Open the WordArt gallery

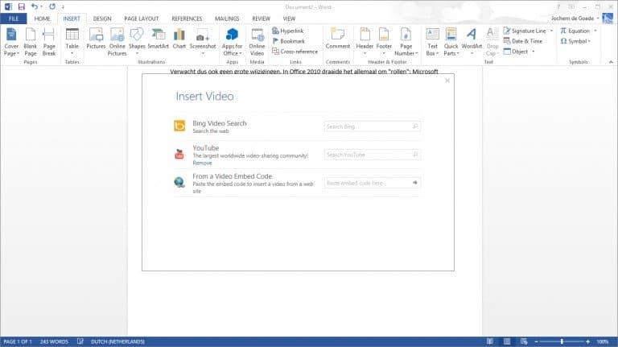tap(472, 42)
